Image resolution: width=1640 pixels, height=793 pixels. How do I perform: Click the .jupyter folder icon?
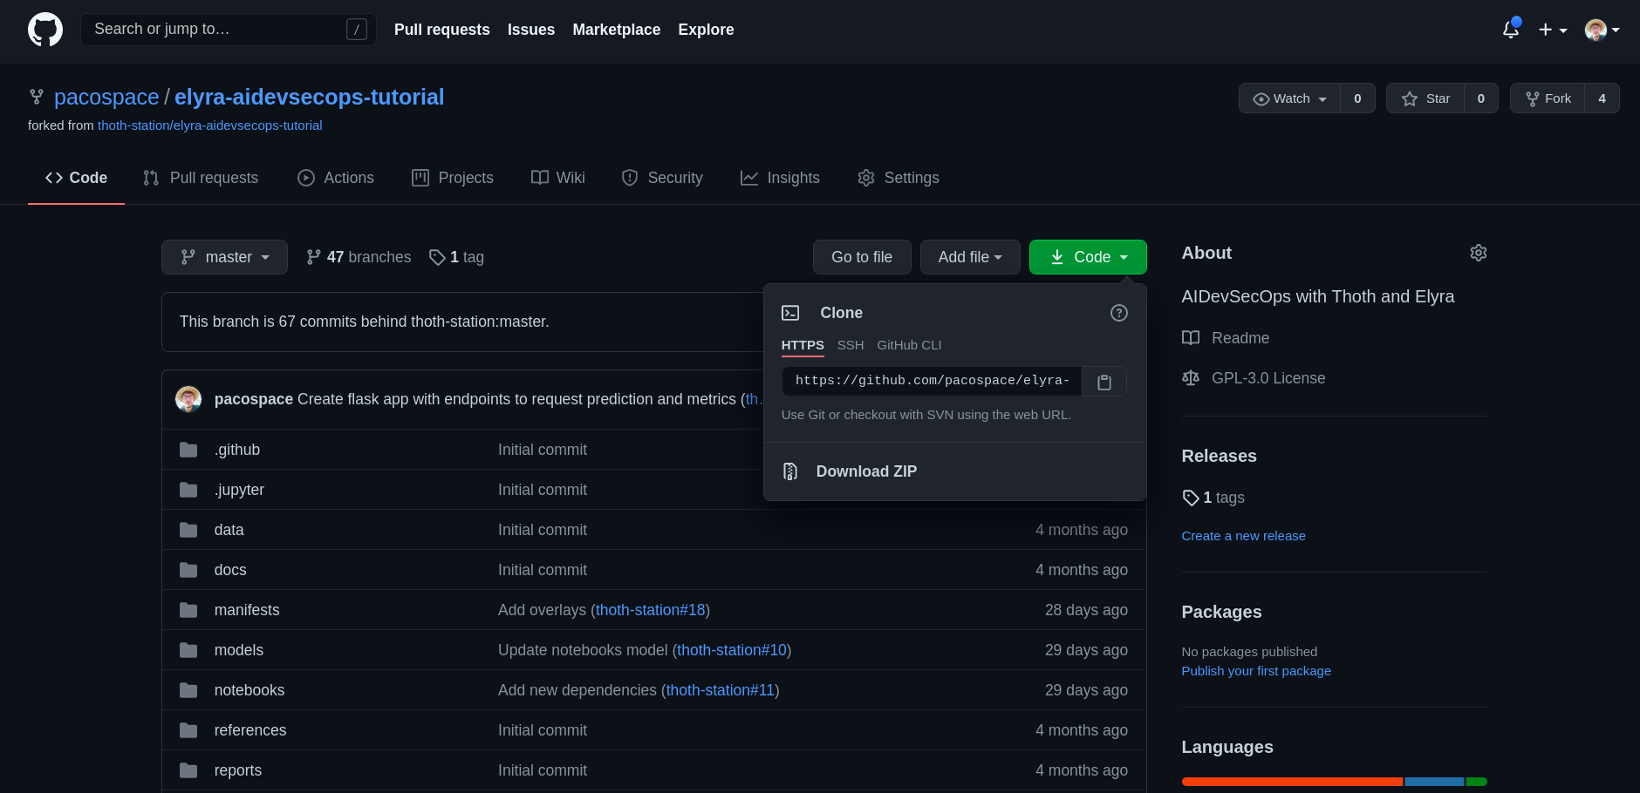pos(188,490)
